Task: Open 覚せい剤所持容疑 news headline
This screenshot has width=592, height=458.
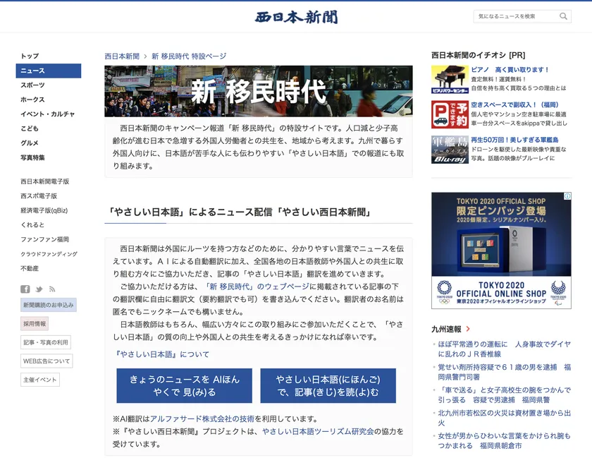Action: coord(504,372)
